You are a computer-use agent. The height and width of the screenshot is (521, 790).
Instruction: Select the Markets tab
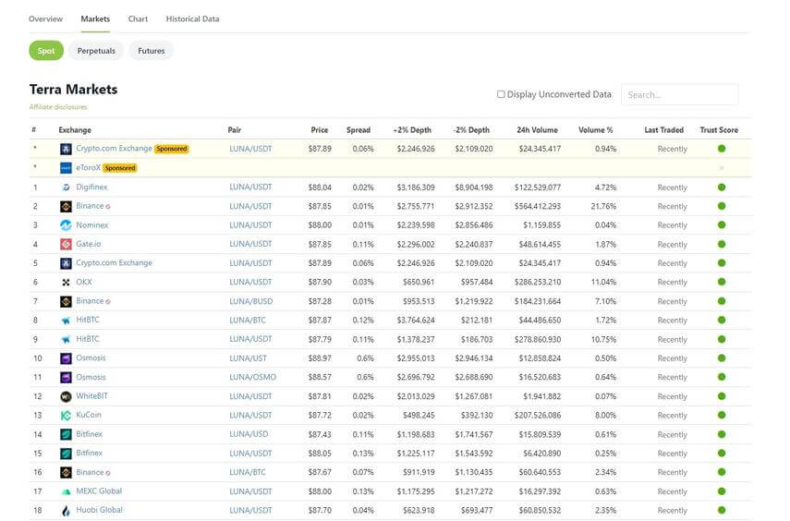point(95,18)
